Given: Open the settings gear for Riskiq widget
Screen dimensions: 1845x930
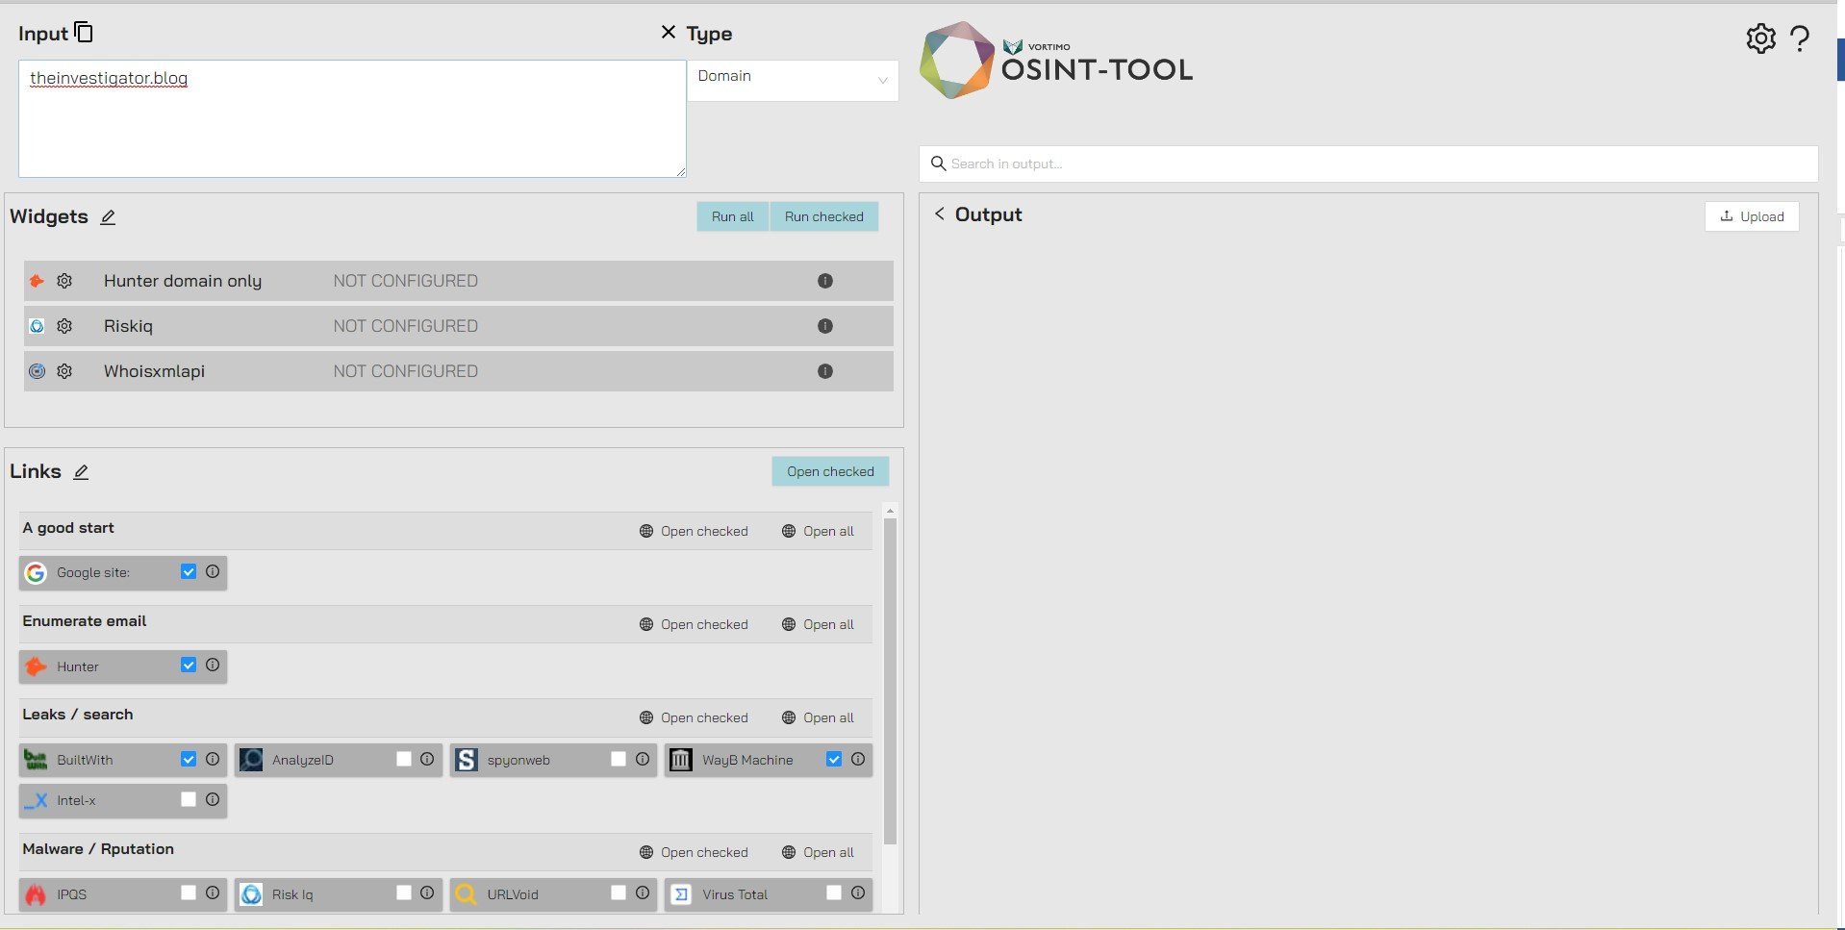Looking at the screenshot, I should [63, 326].
